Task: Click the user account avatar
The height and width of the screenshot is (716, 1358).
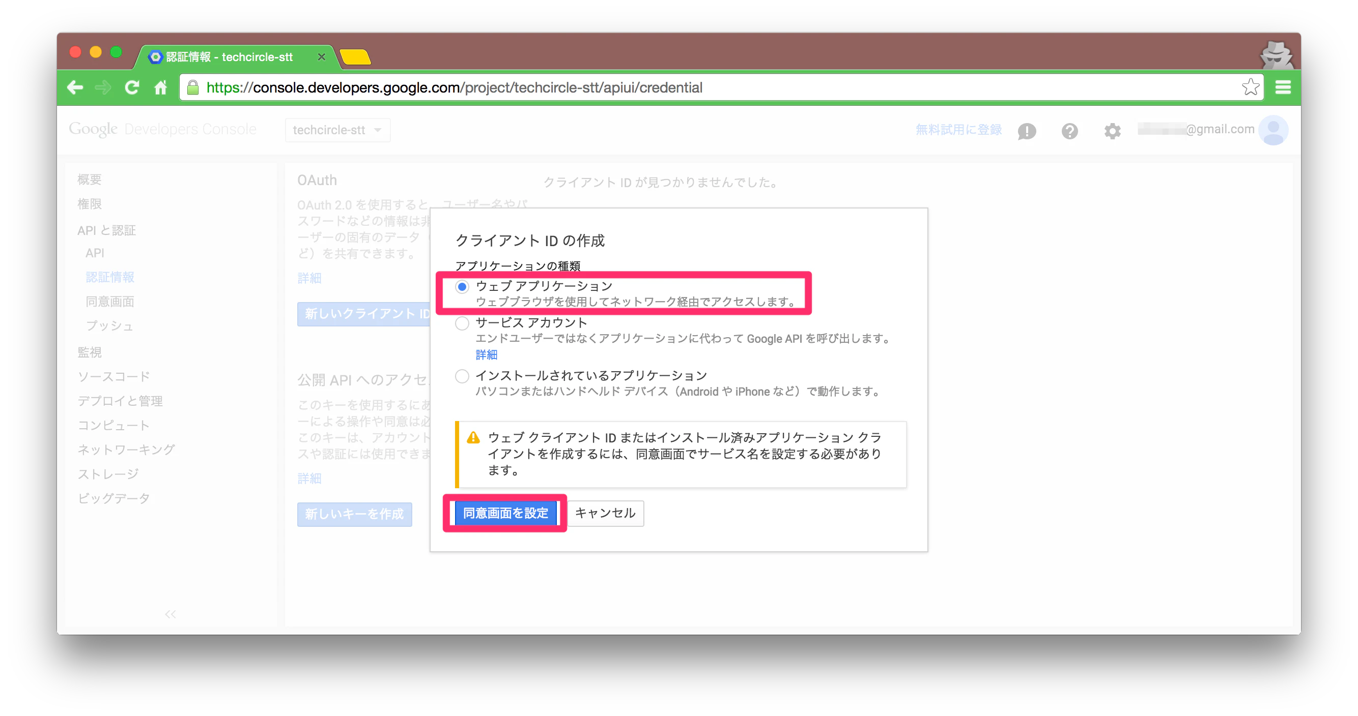Action: coord(1273,130)
